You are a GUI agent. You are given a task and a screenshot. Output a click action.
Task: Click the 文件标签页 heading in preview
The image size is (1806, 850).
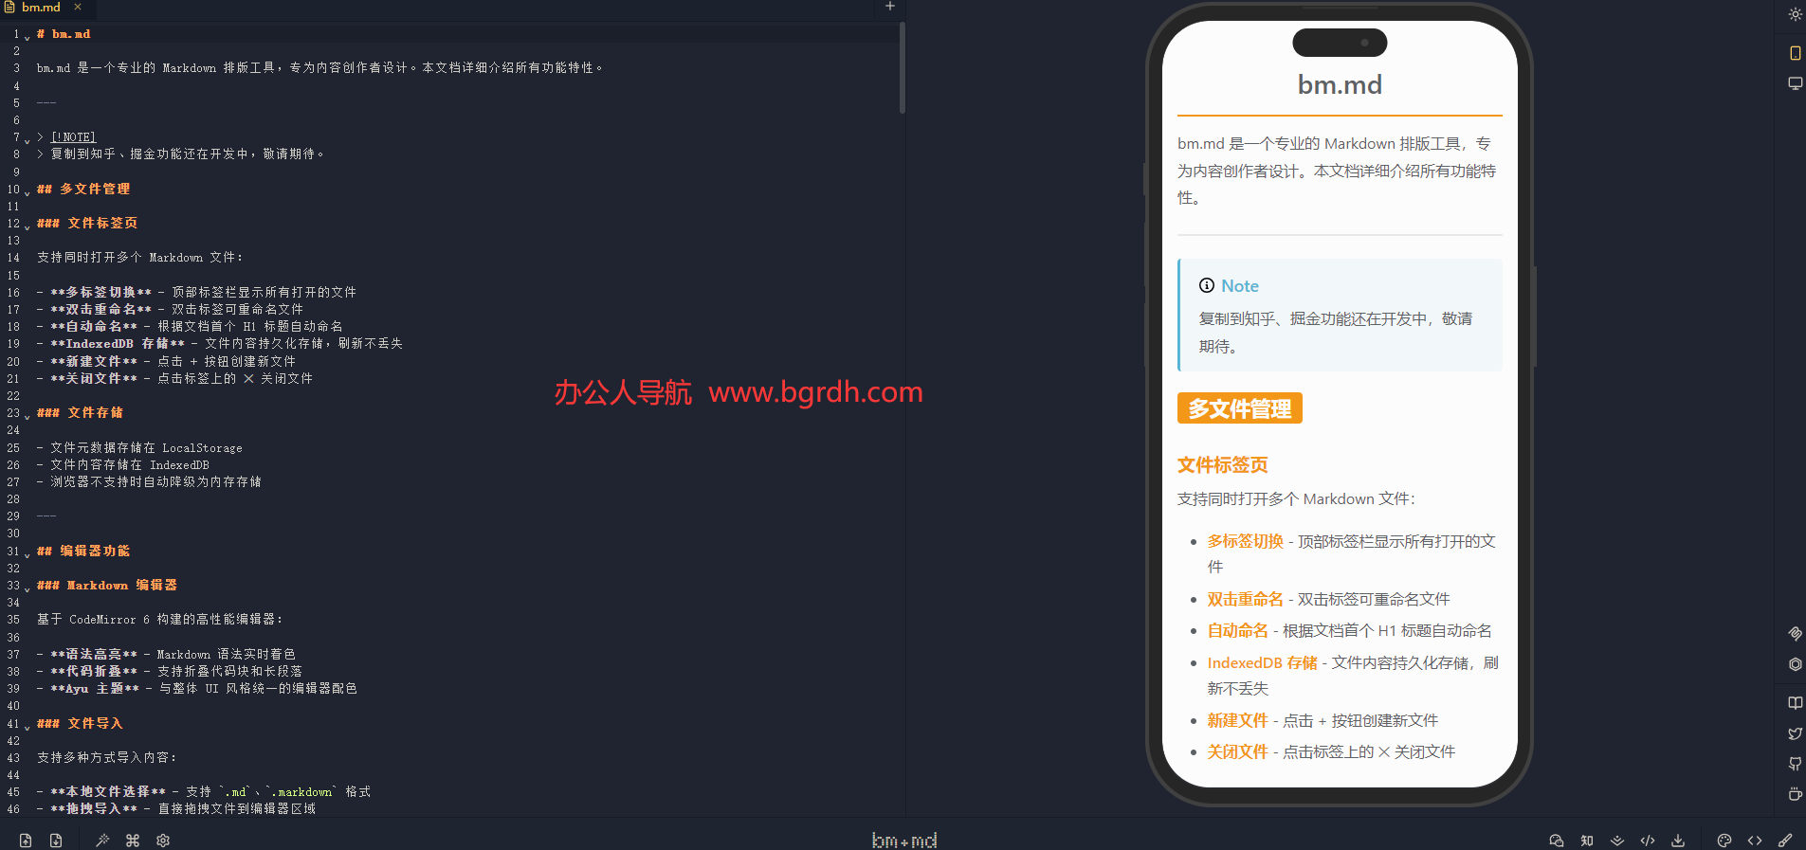(x=1222, y=465)
